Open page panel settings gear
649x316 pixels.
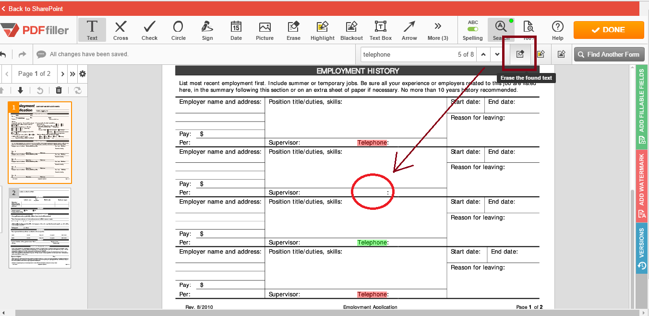(x=83, y=74)
